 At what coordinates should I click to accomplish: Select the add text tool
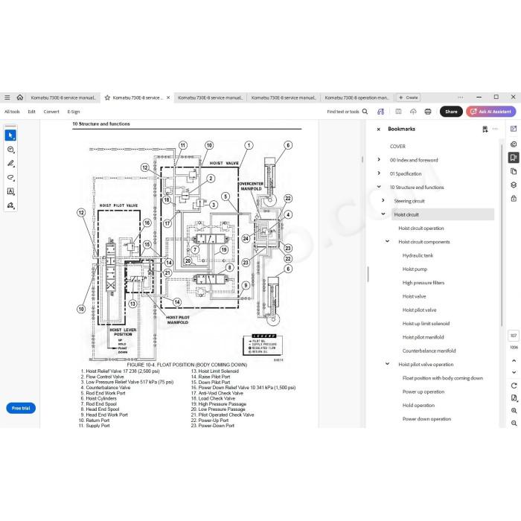pos(10,191)
